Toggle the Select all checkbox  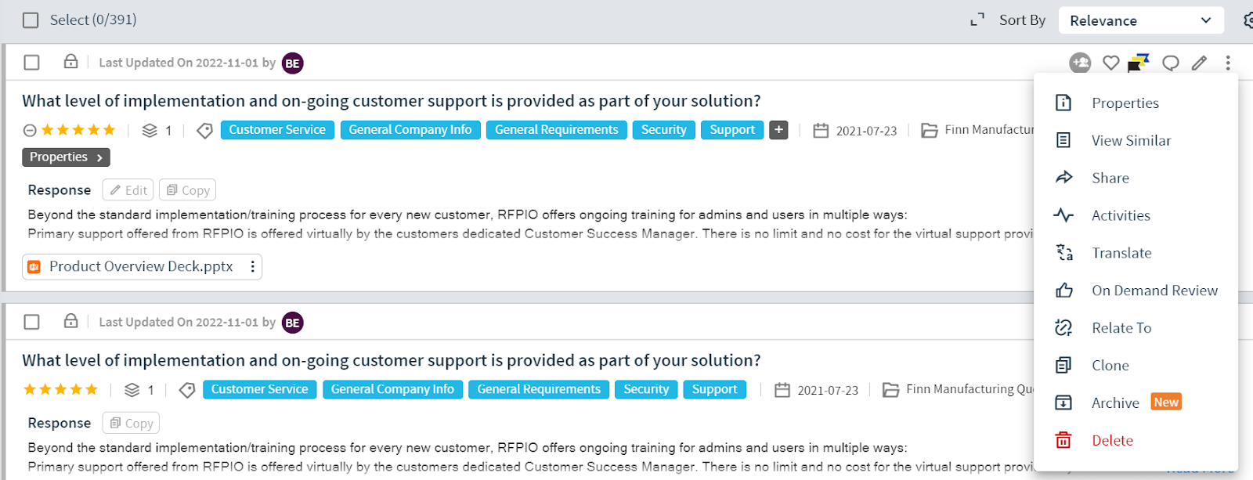31,20
